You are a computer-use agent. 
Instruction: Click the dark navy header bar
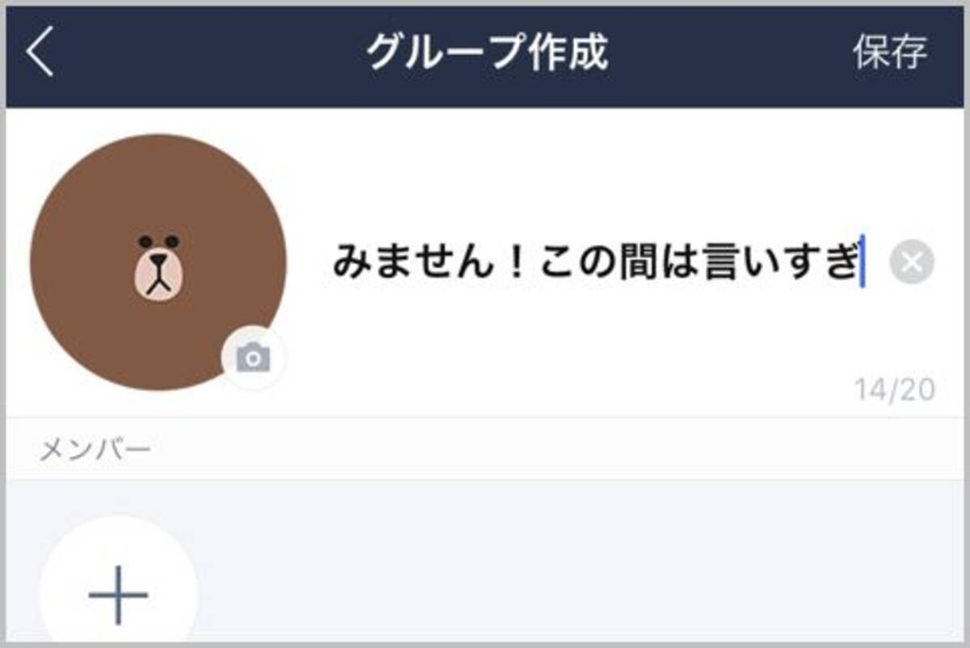pos(485,55)
